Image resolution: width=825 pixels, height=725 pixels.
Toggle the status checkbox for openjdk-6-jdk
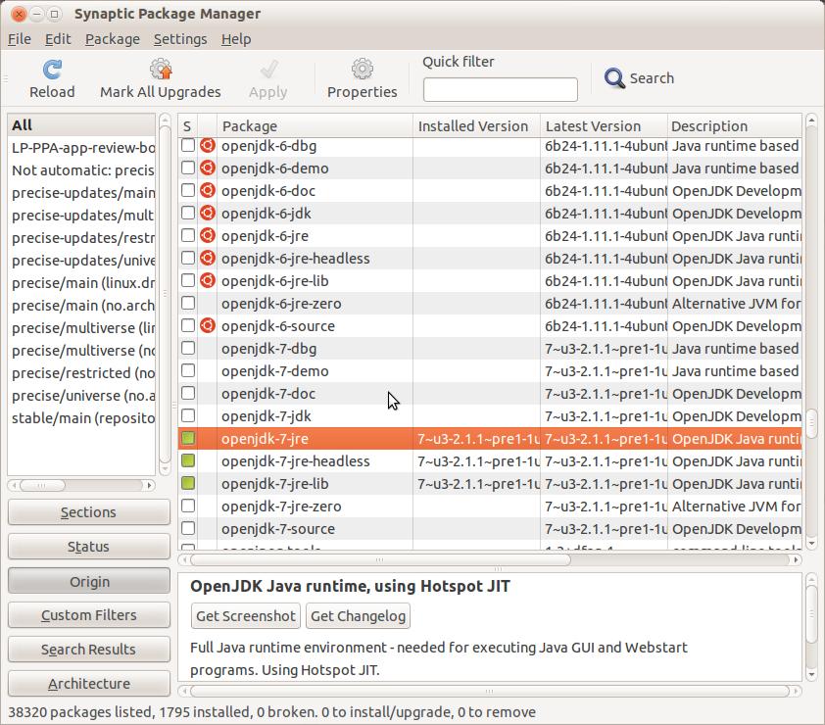(188, 213)
